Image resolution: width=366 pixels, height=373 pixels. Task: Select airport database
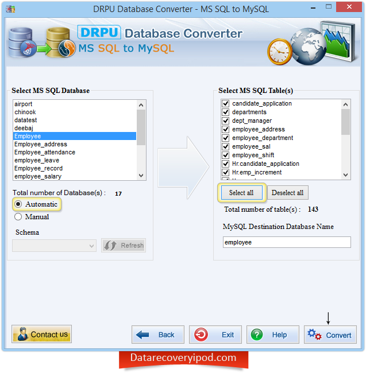click(75, 104)
